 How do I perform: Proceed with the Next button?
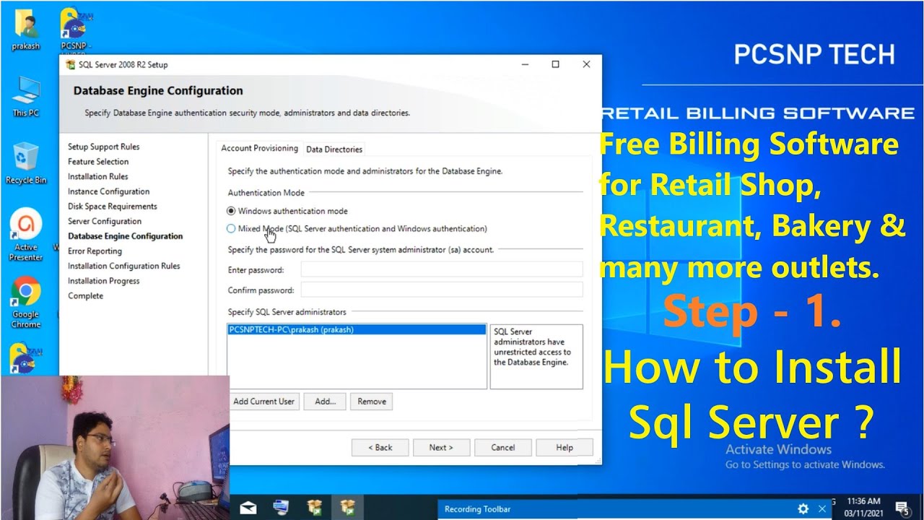point(441,448)
